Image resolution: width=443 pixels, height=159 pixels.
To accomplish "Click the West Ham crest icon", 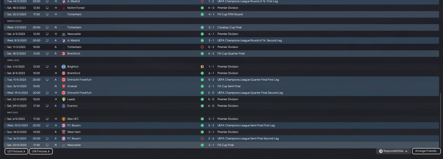I will [64, 132].
